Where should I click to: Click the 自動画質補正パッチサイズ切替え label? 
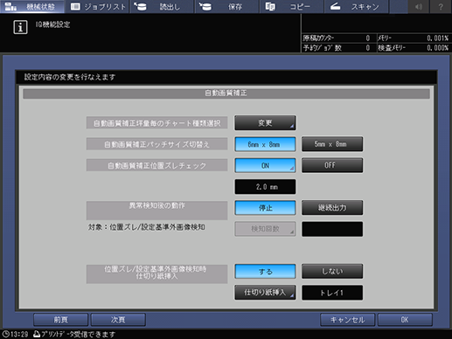click(156, 144)
